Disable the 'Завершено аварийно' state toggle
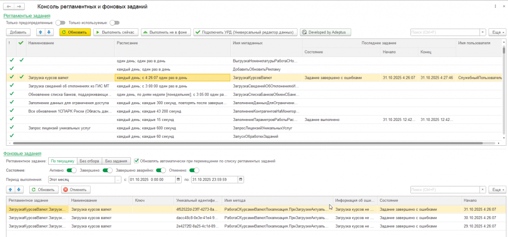 [x=161, y=170]
